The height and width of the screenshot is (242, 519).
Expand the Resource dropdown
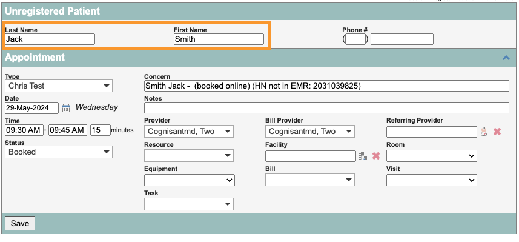pos(189,155)
